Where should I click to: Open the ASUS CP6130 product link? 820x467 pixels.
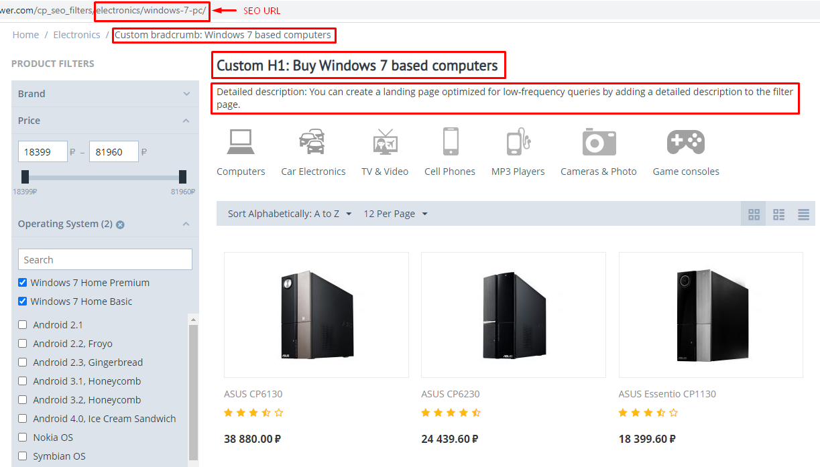253,394
